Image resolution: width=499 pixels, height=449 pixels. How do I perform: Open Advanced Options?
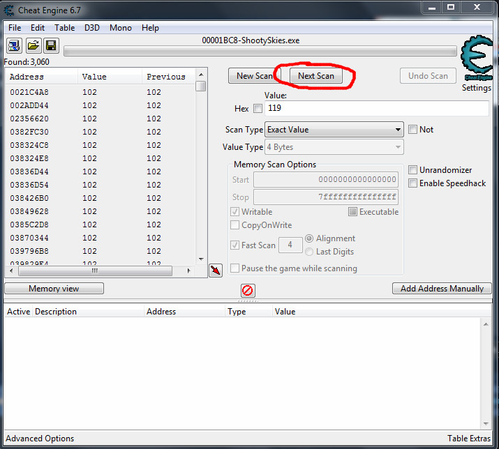pos(40,439)
